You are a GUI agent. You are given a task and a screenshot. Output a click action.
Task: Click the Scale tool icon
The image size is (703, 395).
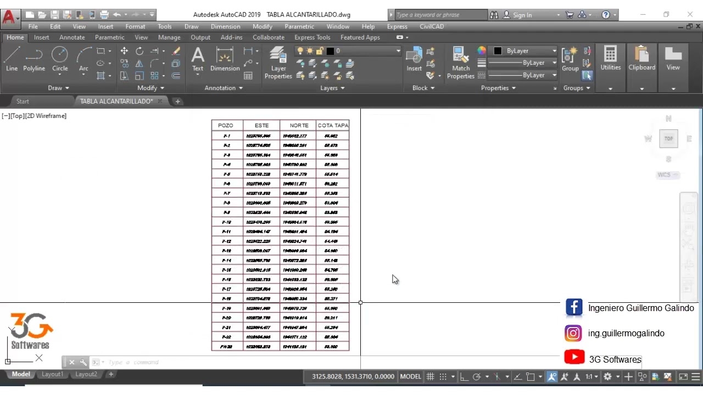click(x=140, y=76)
